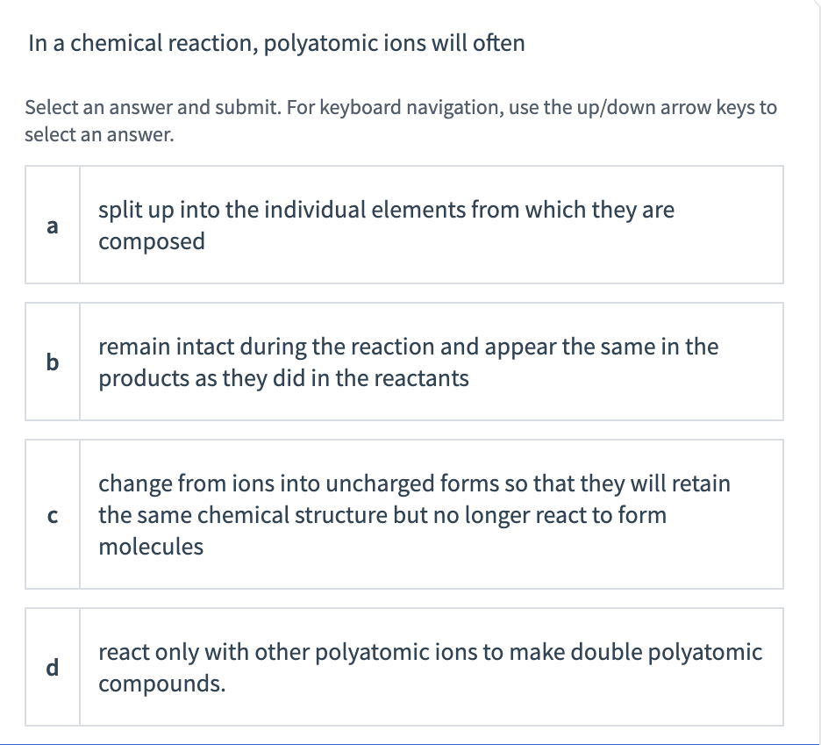The height and width of the screenshot is (745, 821).
Task: Click the letter 'd' cell
Action: (53, 667)
